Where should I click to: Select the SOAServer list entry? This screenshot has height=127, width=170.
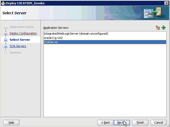point(105,42)
